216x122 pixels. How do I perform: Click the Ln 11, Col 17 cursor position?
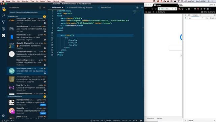pos(106,121)
